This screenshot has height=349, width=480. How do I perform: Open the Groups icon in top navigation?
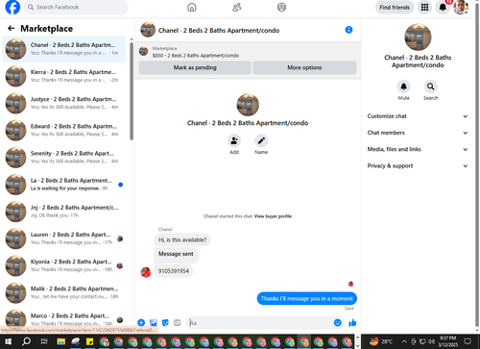tap(281, 7)
